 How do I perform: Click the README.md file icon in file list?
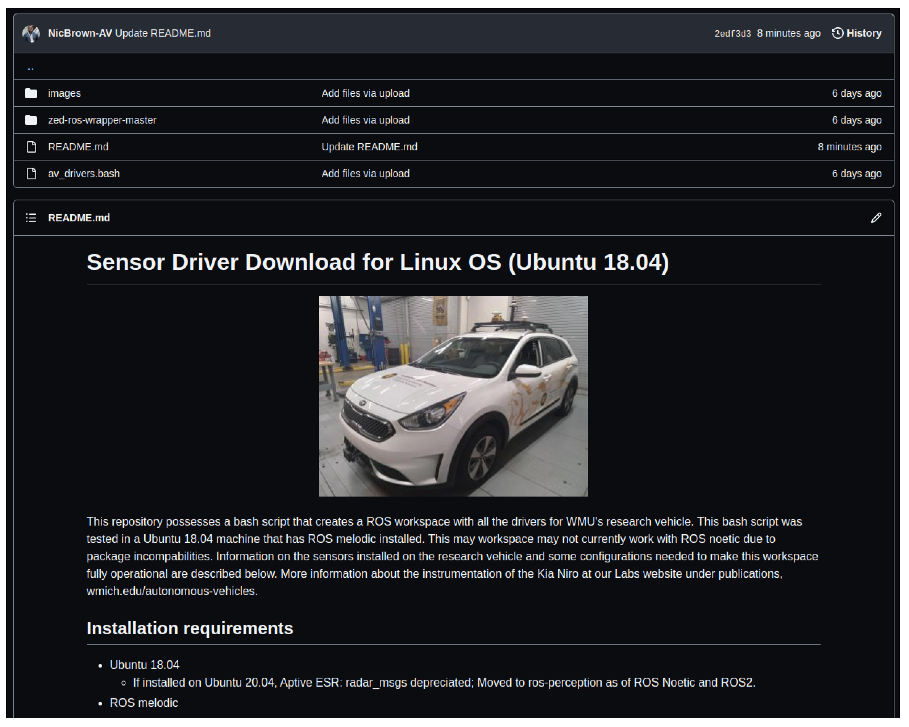[x=31, y=147]
